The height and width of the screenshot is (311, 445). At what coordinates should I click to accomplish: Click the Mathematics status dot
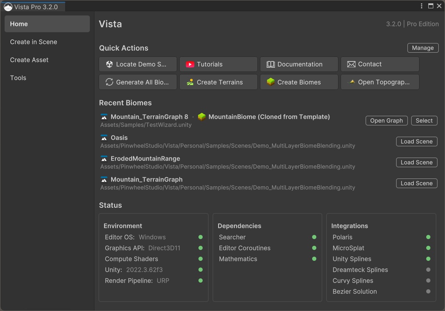[x=314, y=259]
